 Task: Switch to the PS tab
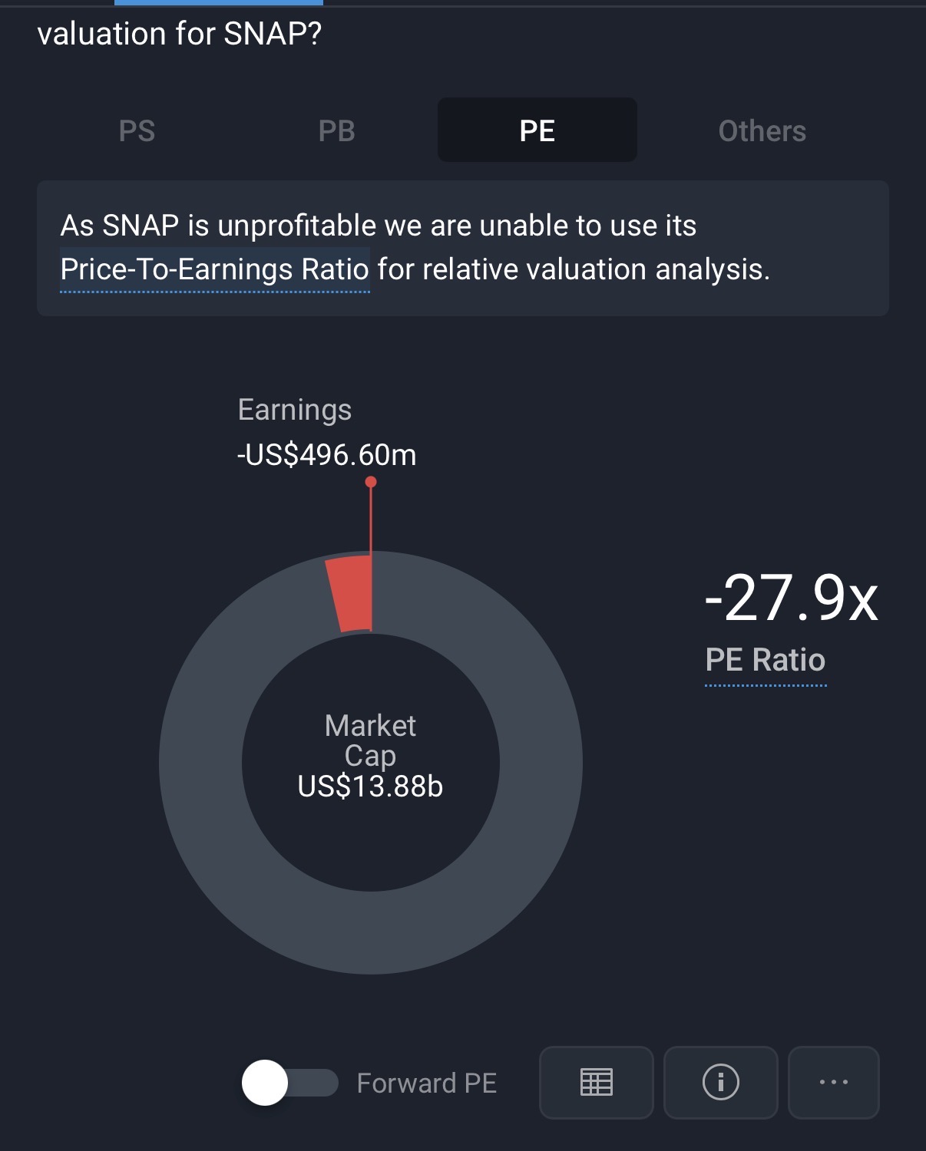click(x=137, y=130)
